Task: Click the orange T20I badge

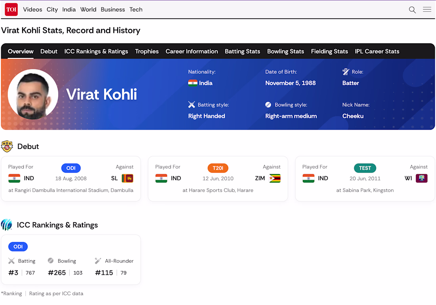Action: click(x=218, y=168)
